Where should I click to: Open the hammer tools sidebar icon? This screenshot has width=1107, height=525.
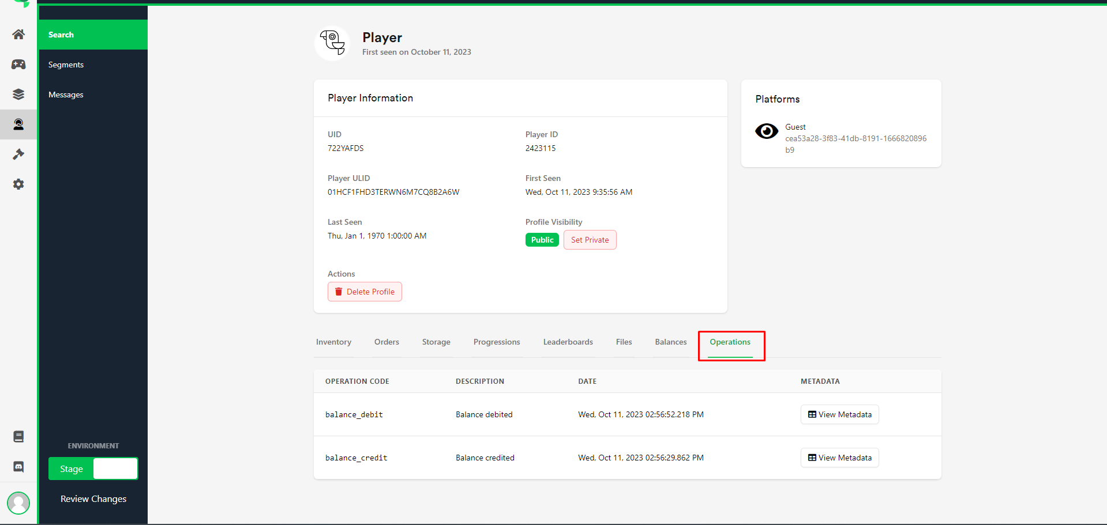tap(18, 154)
